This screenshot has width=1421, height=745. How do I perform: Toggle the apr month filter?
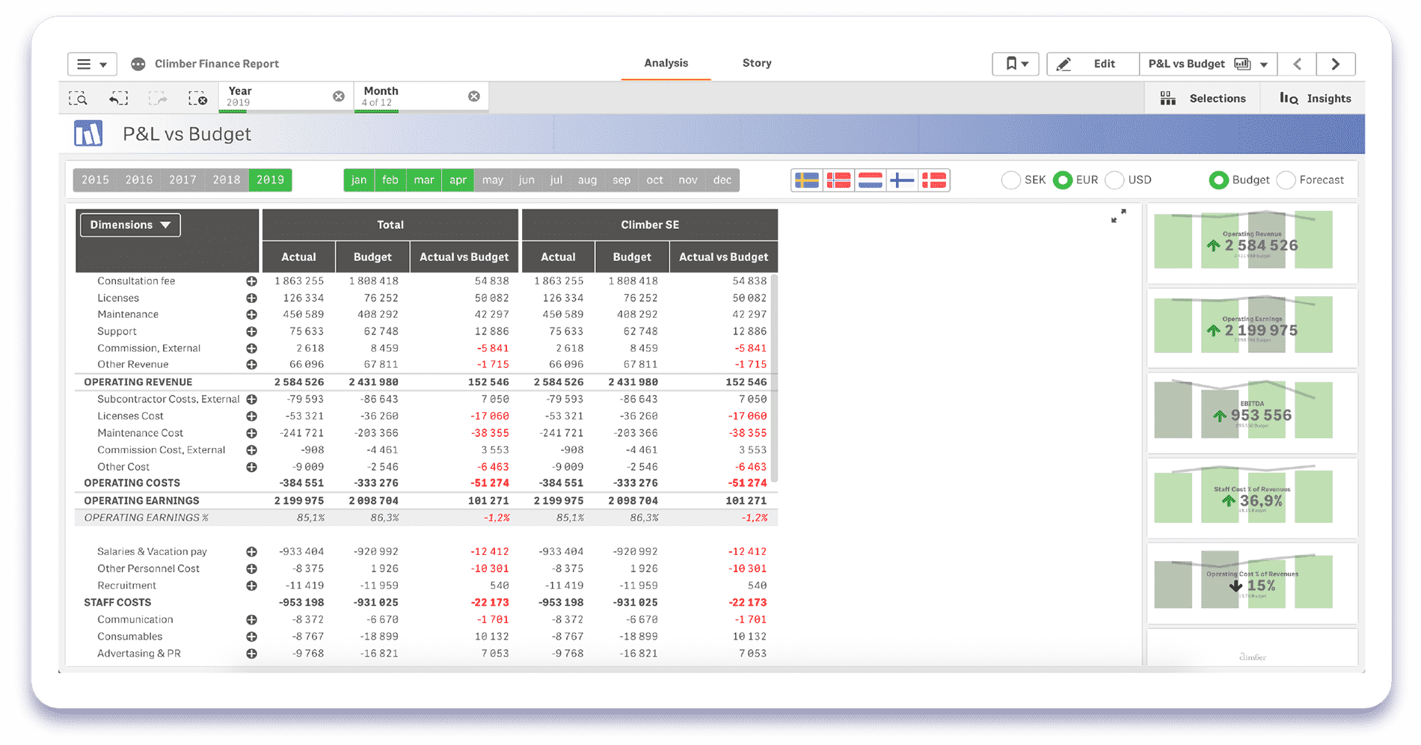pos(458,180)
